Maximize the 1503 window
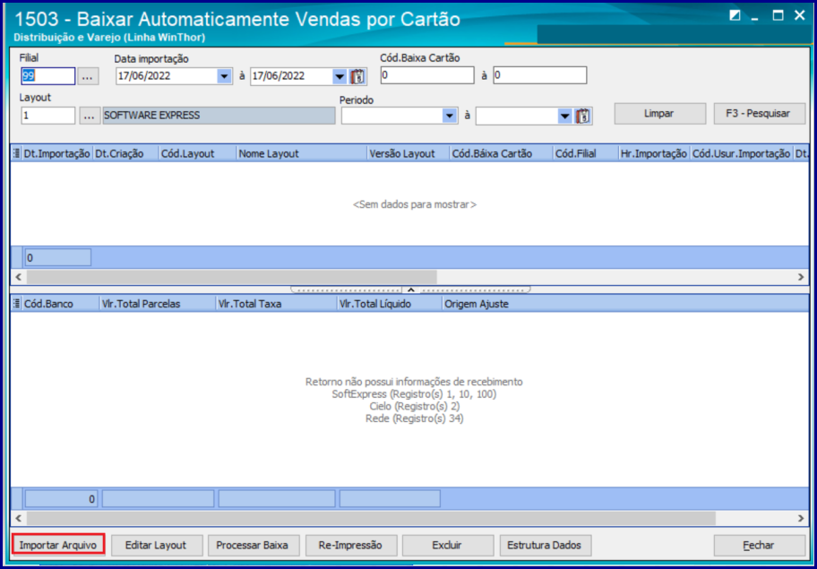This screenshot has height=569, width=817. point(778,16)
